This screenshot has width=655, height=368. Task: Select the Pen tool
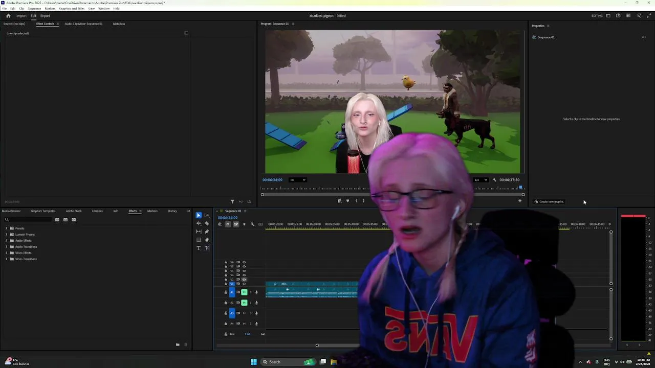coord(207,232)
